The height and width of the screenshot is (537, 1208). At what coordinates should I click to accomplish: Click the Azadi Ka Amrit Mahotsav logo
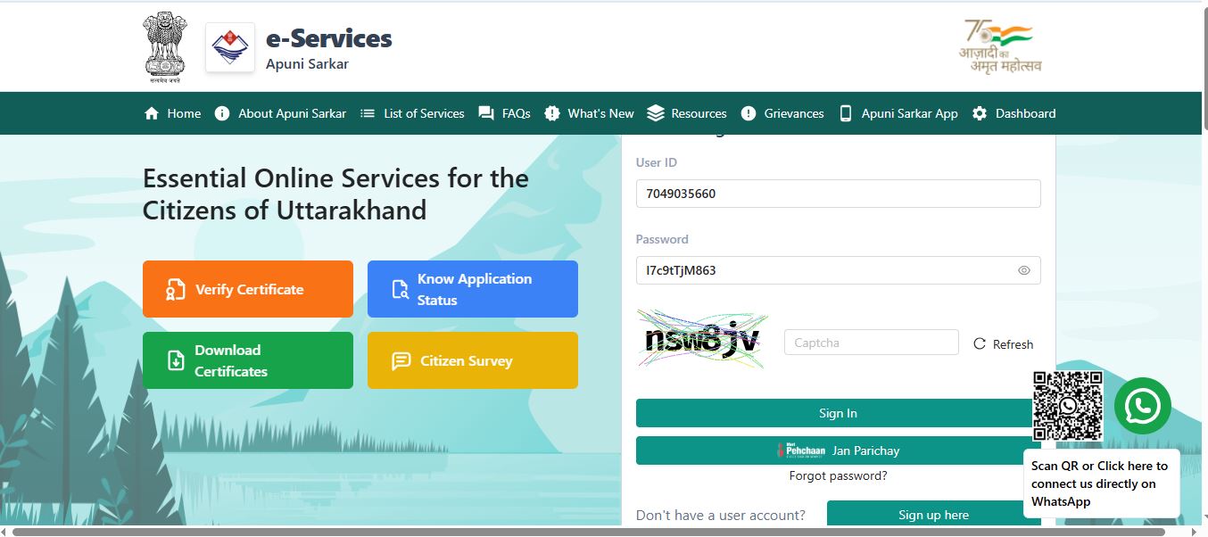(x=1000, y=45)
